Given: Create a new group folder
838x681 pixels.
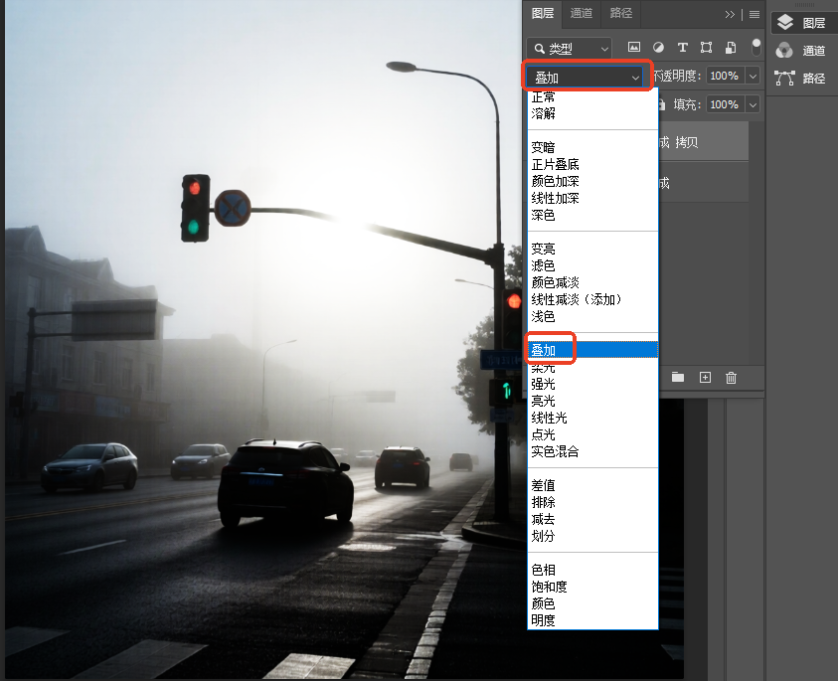Looking at the screenshot, I should (678, 377).
